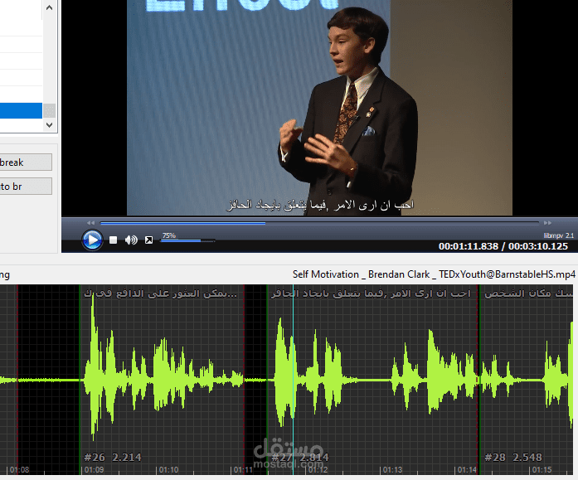The width and height of the screenshot is (578, 480).
Task: Click the list panel scrollbar thumb
Action: tap(50, 110)
